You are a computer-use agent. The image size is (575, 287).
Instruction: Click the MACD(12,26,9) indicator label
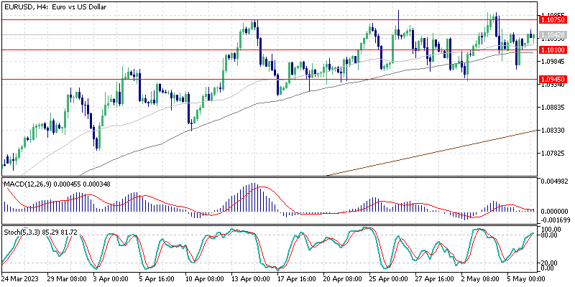(x=57, y=184)
